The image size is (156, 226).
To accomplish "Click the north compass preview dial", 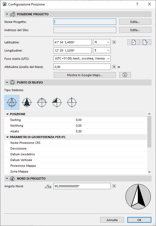I will coord(138,197).
